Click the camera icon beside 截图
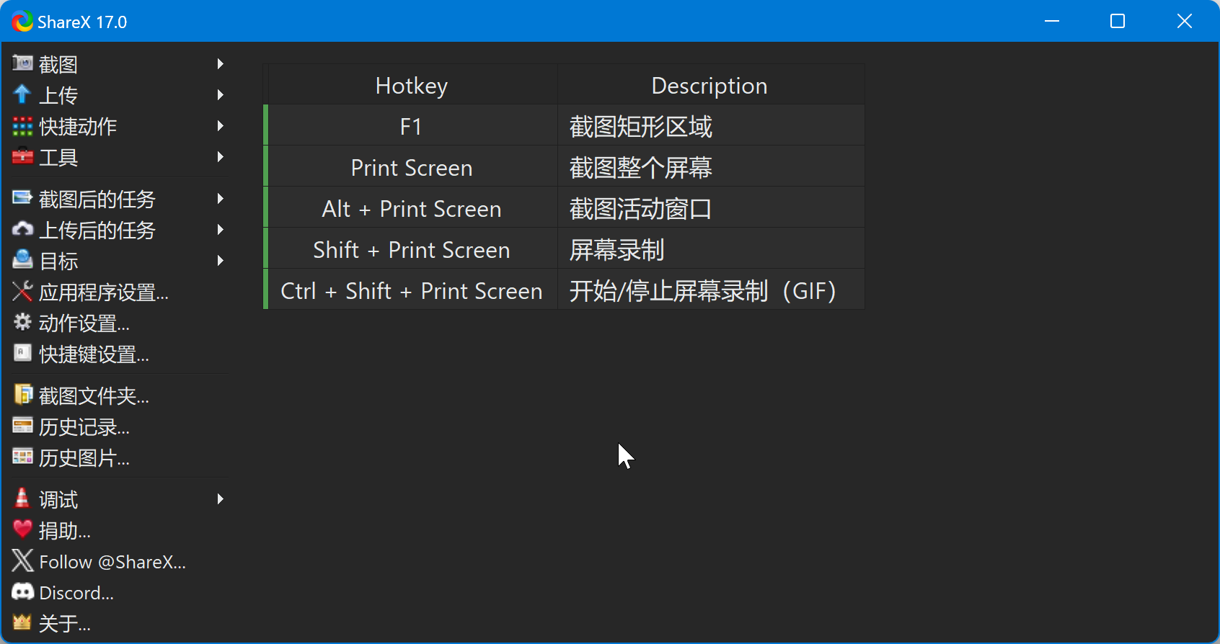The image size is (1220, 644). [x=22, y=63]
